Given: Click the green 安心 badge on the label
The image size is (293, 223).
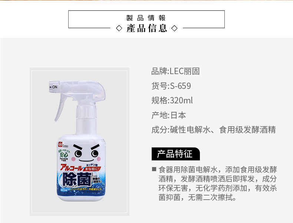Looking at the screenshot, I should 64,154.
